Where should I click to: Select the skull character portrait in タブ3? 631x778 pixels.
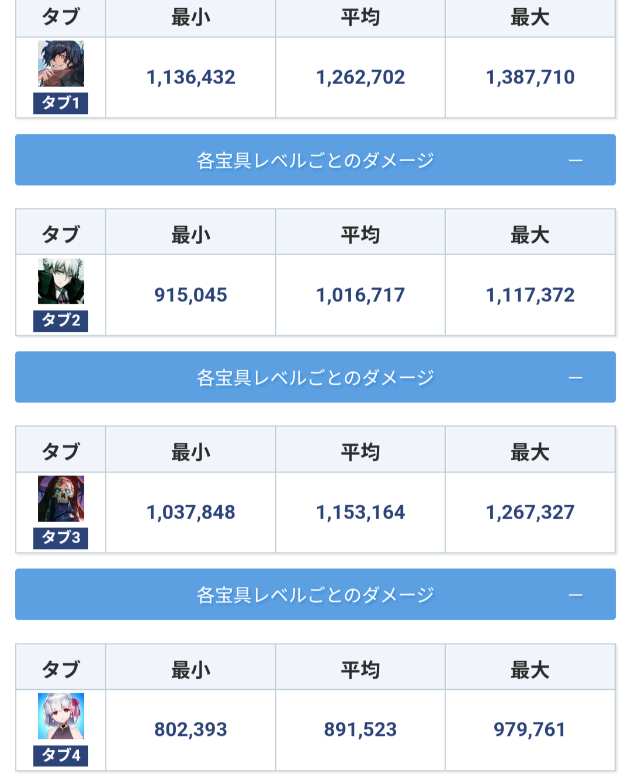point(61,498)
